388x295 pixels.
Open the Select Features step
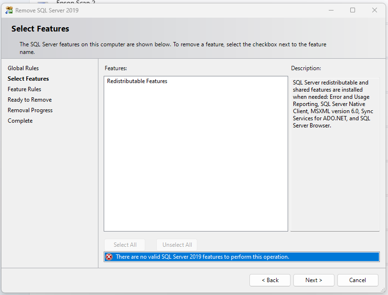click(28, 79)
